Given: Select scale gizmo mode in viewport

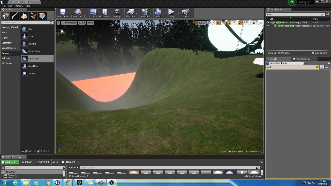Looking at the screenshot, I should coord(205,23).
